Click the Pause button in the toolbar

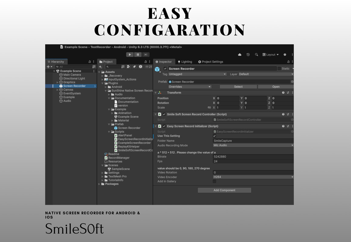pos(138,55)
